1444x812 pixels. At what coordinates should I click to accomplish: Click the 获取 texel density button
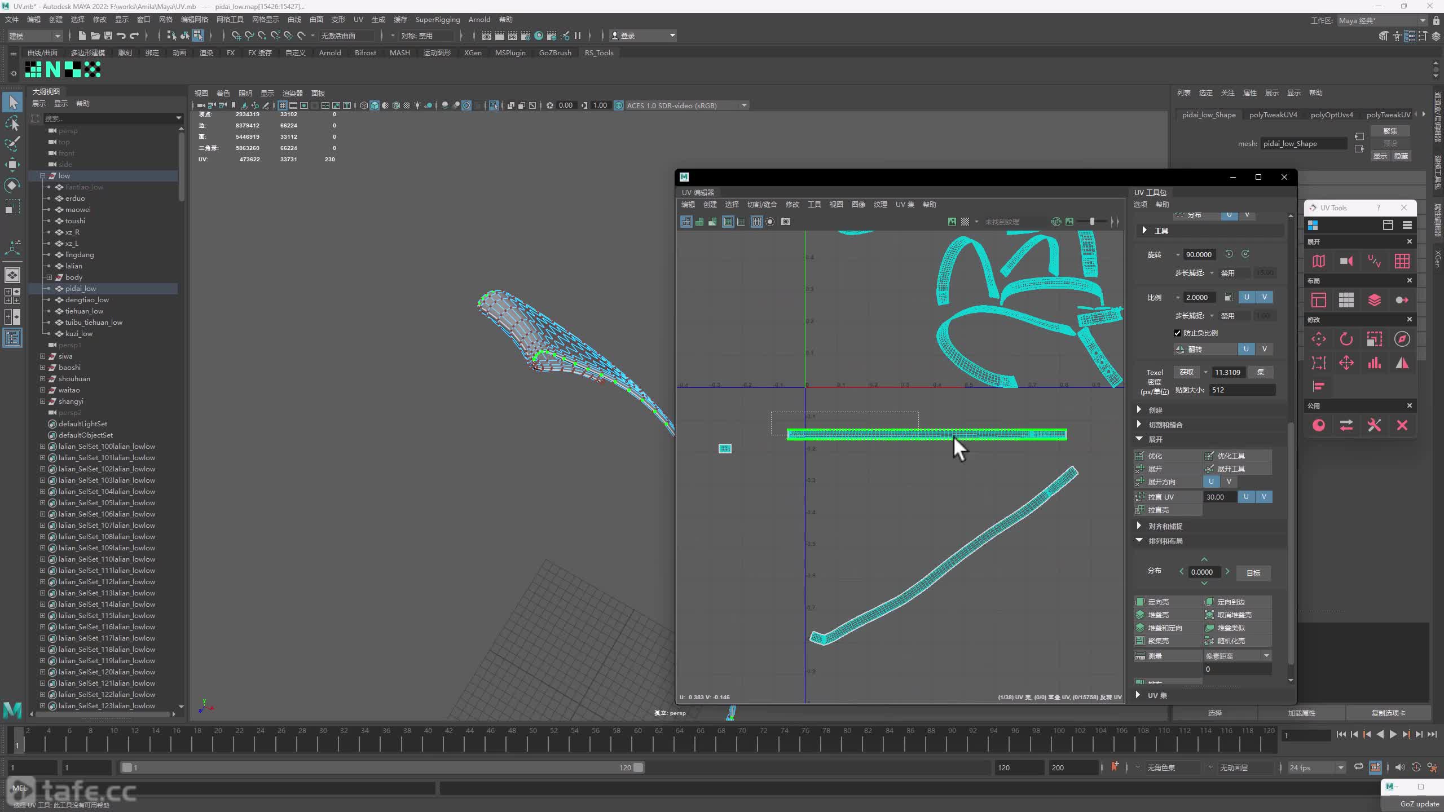point(1187,372)
